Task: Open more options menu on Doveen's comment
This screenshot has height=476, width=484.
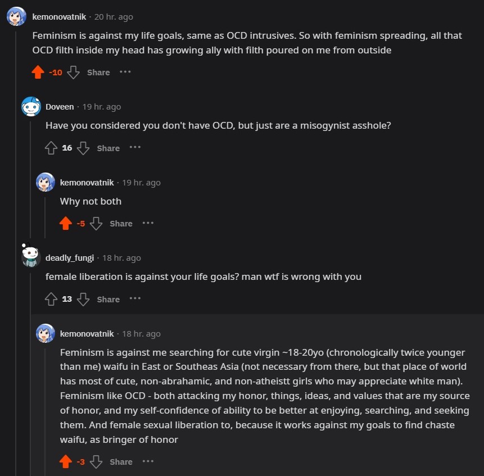Action: [135, 147]
